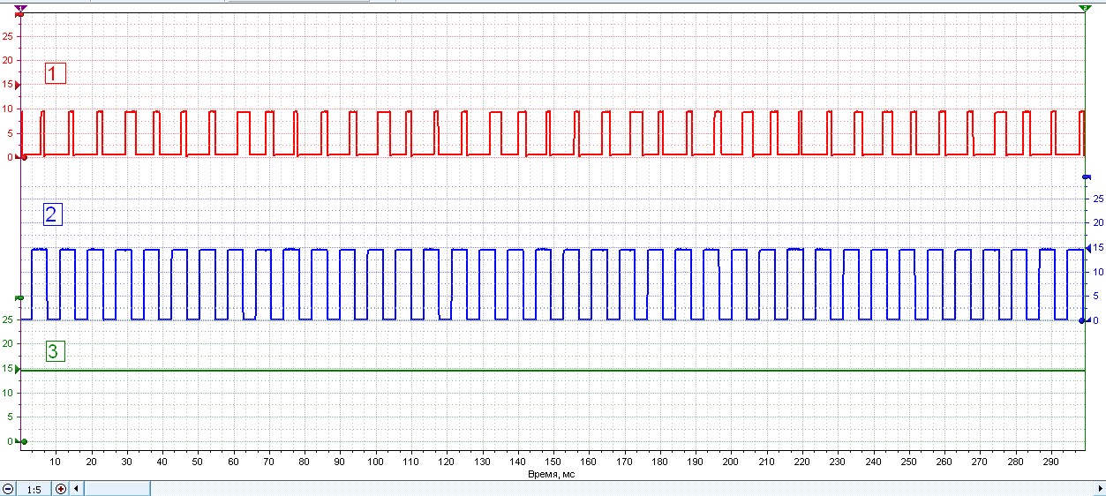Select green channel 3 top range marker
The height and width of the screenshot is (496, 1106).
click(19, 298)
